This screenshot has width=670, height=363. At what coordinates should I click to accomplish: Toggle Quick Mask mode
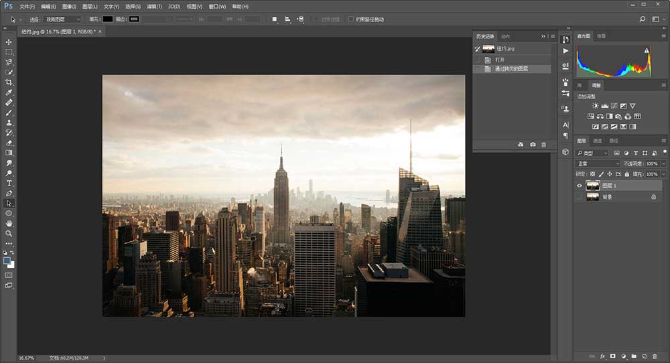(x=9, y=275)
